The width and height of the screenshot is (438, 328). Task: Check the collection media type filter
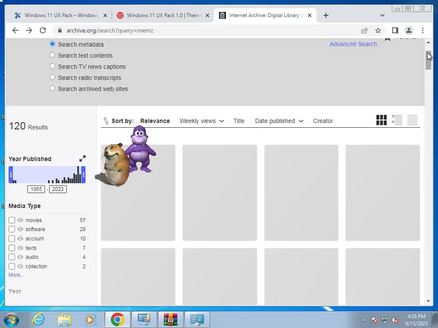point(12,266)
